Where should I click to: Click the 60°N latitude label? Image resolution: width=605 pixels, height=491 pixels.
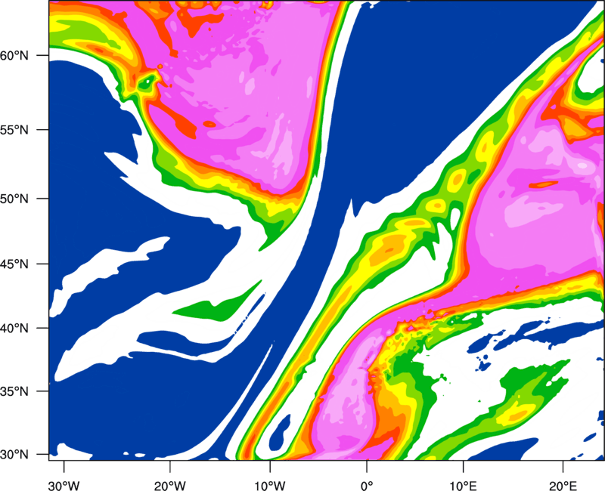(x=14, y=55)
